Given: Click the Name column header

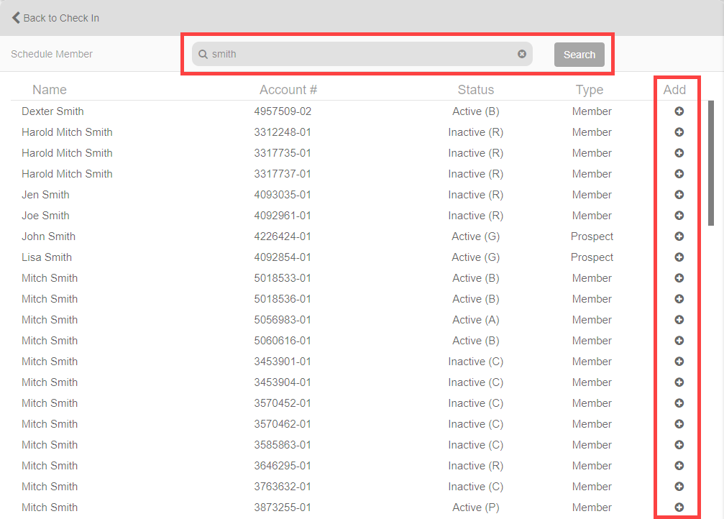Looking at the screenshot, I should point(50,90).
